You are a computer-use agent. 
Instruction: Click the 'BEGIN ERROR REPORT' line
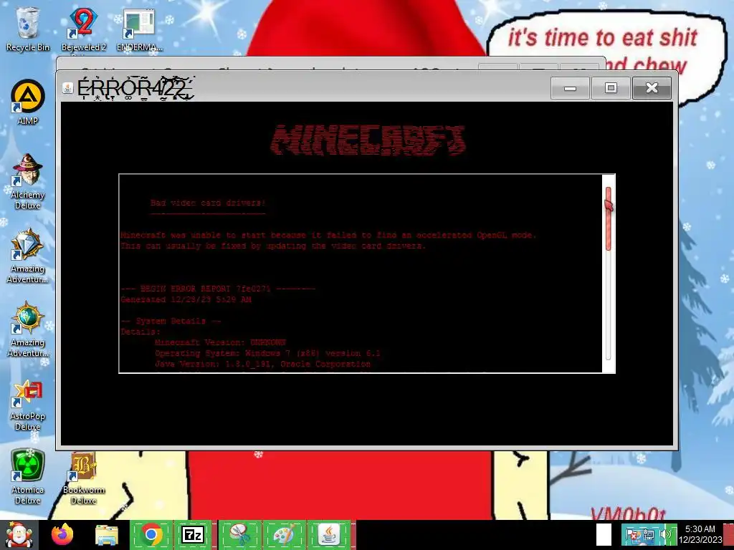click(218, 289)
